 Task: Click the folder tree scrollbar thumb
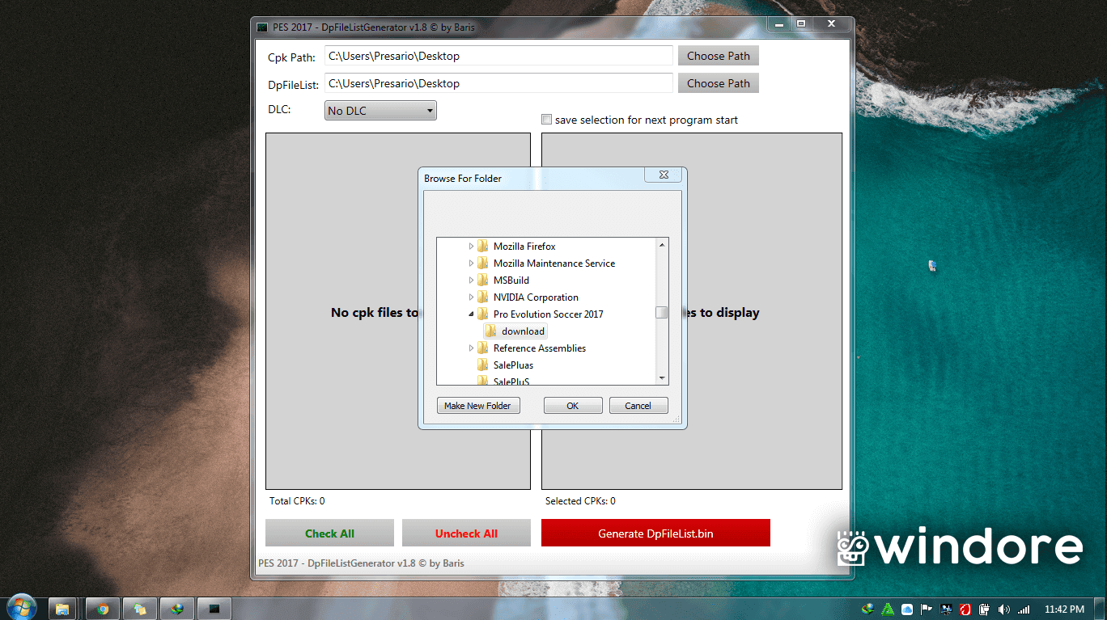click(x=662, y=312)
